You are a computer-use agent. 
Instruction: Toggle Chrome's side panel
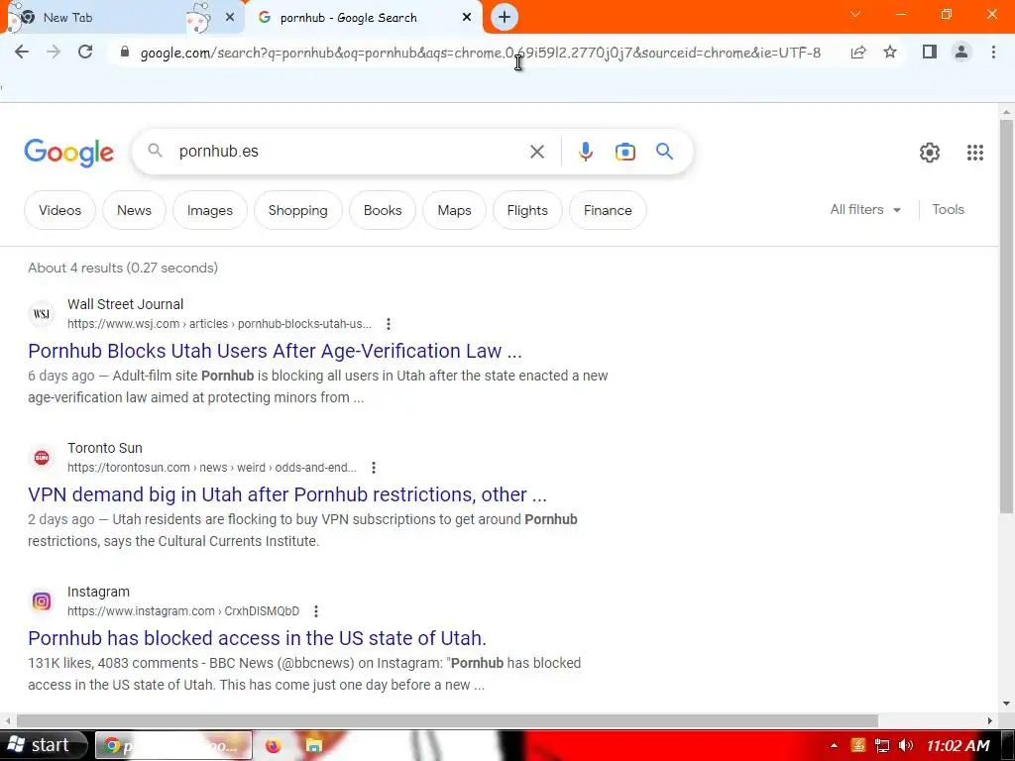(930, 52)
